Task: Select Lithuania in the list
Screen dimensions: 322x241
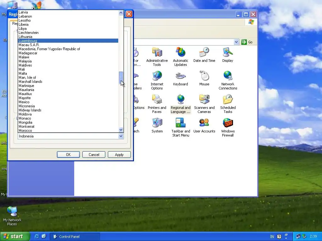Action: tap(68, 37)
